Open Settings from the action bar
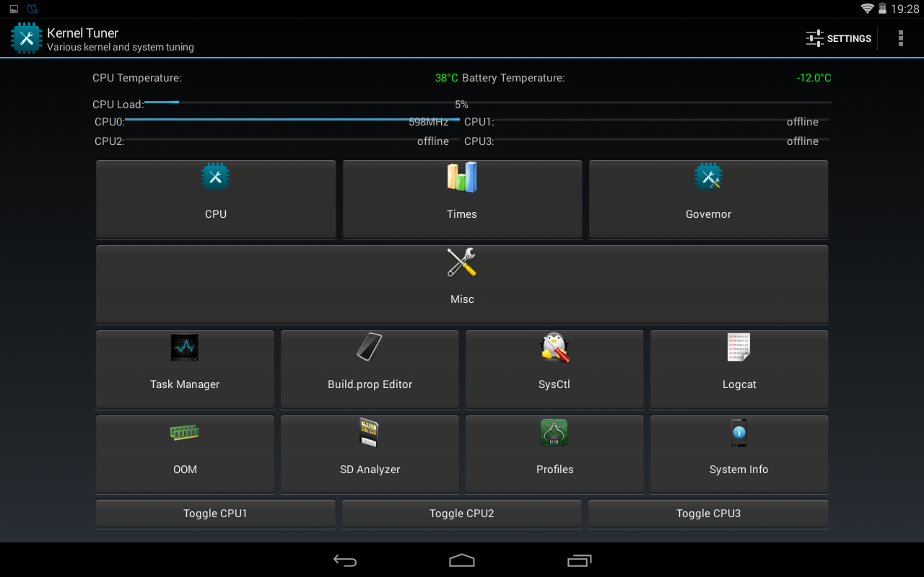This screenshot has width=924, height=577. (839, 38)
